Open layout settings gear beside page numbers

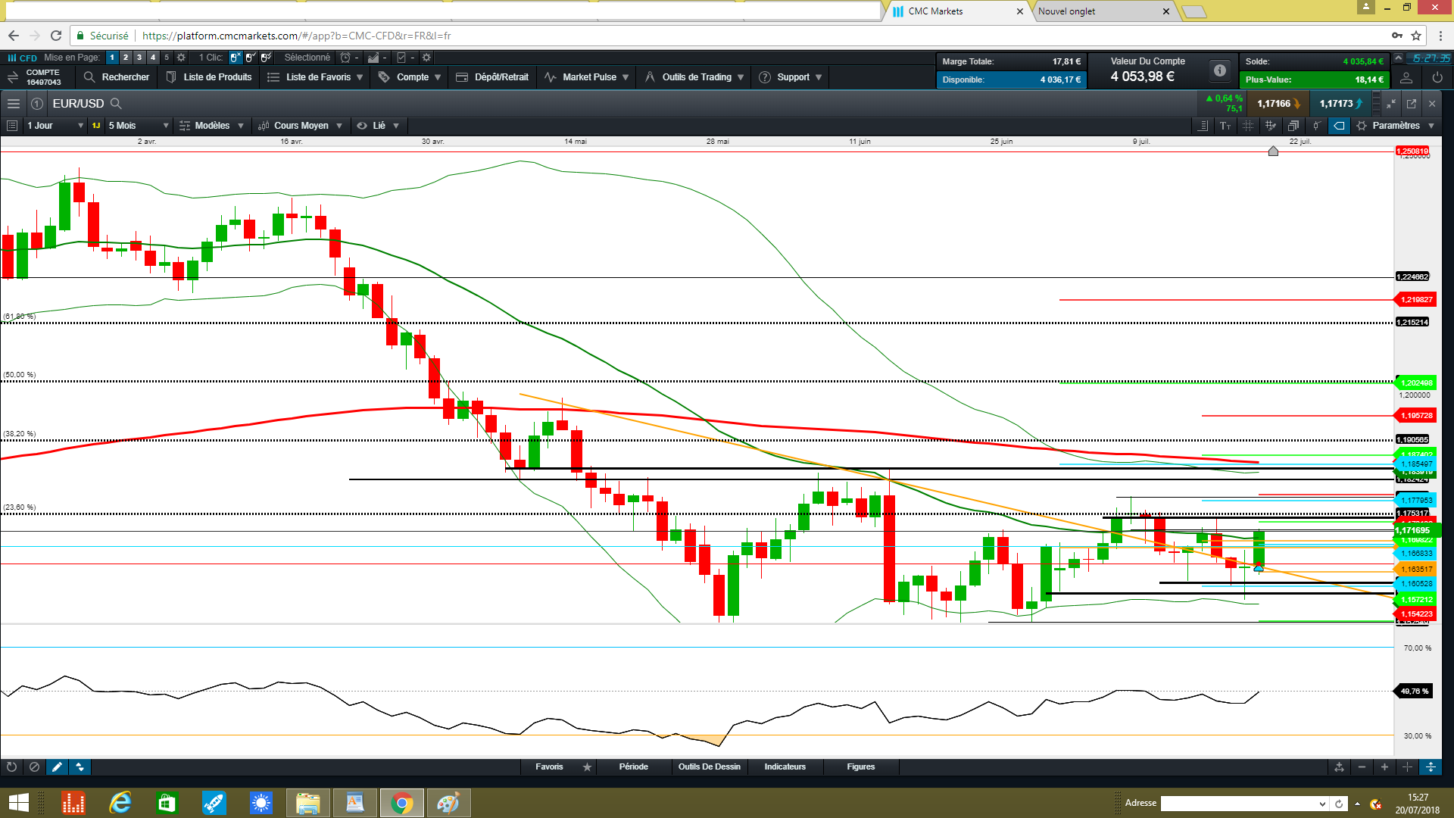point(181,58)
